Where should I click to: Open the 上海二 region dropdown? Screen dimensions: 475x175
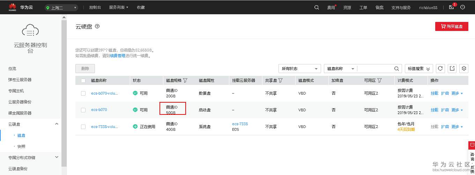61,8
